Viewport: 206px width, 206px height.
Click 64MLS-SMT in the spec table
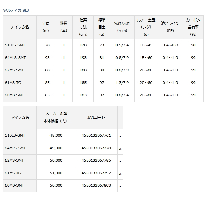(x=15, y=58)
